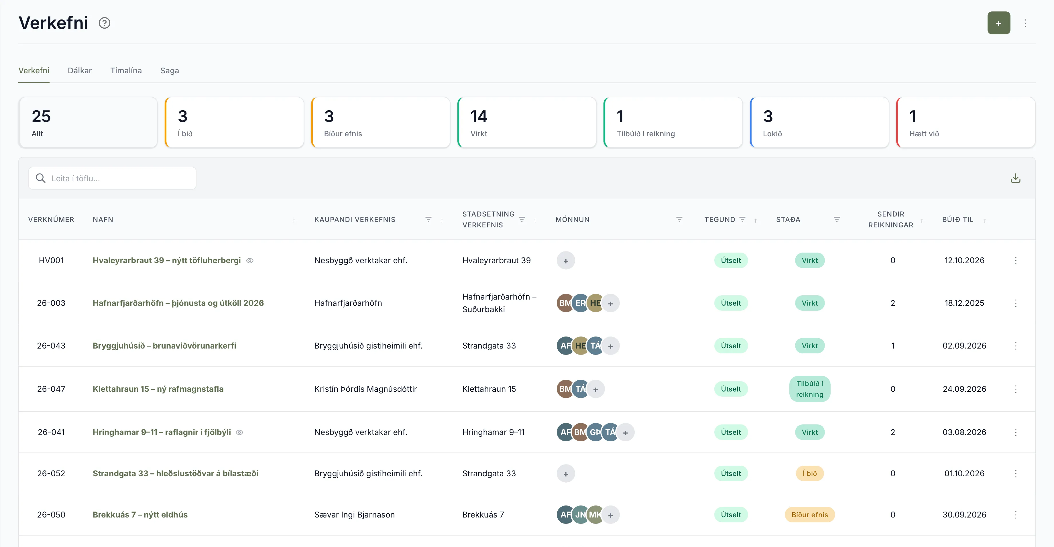
Task: Switch to the Dálkar tab
Action: (x=80, y=70)
